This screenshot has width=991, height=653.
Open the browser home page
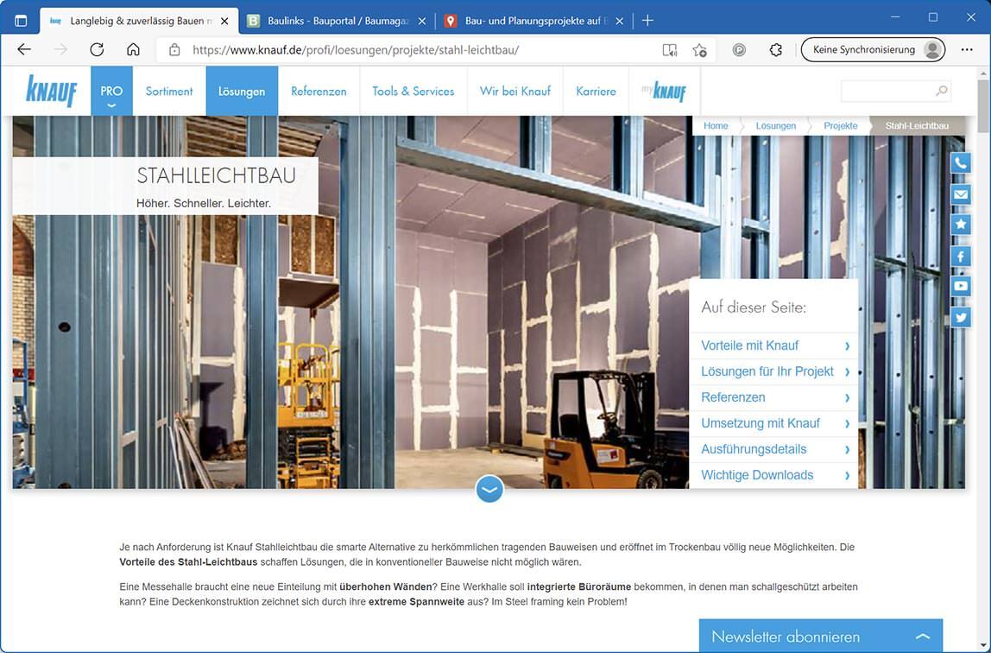[133, 49]
